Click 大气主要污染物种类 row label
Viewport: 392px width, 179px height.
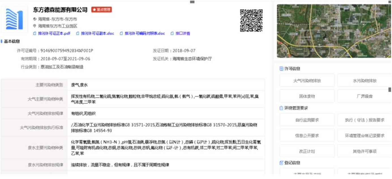[45, 99]
